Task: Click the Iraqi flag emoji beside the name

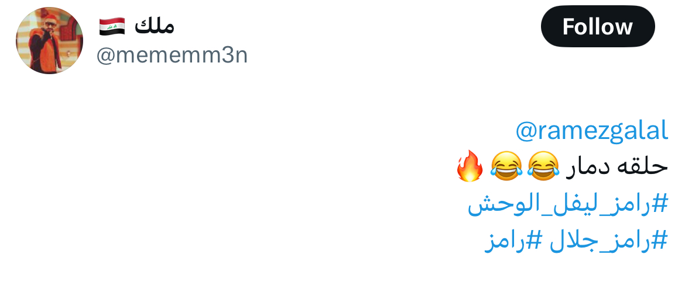Action: coord(111,26)
